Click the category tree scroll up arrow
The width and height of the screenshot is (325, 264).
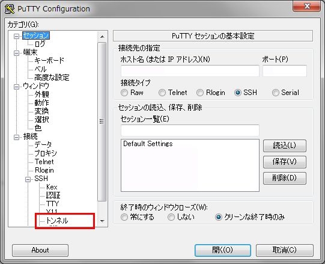click(x=102, y=37)
